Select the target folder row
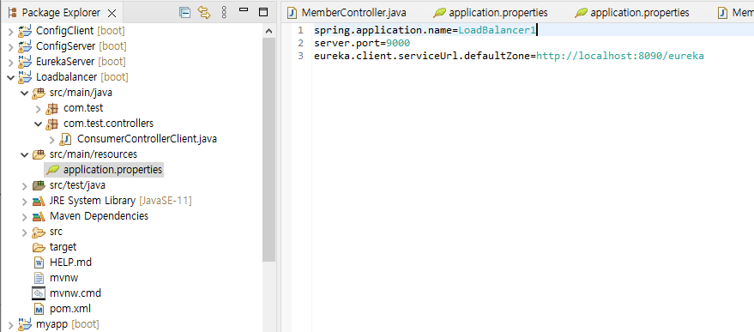 pos(63,247)
